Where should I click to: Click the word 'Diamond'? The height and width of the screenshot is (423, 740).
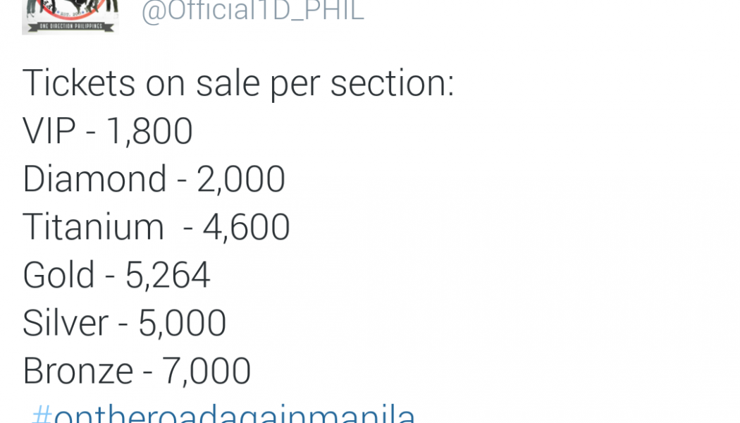[x=95, y=179]
